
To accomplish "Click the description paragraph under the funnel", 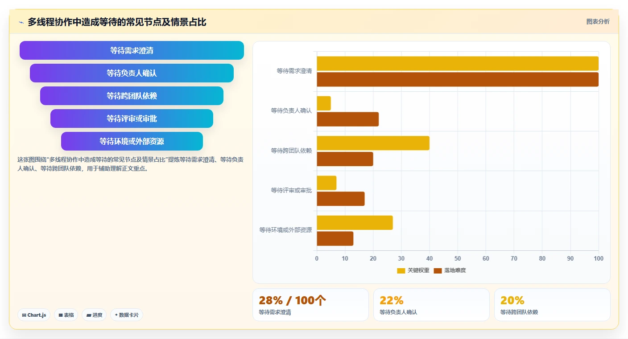I will tap(130, 164).
